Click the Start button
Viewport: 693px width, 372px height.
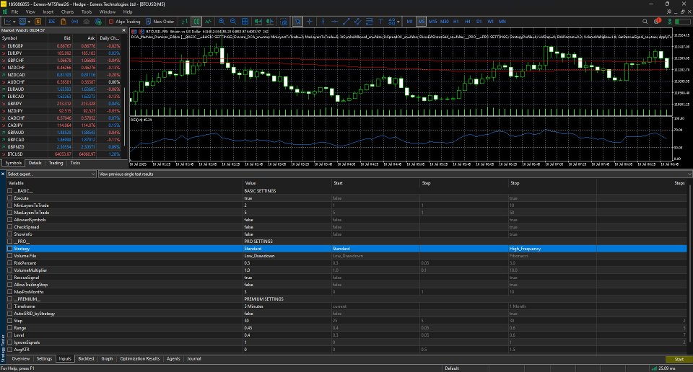[679, 359]
